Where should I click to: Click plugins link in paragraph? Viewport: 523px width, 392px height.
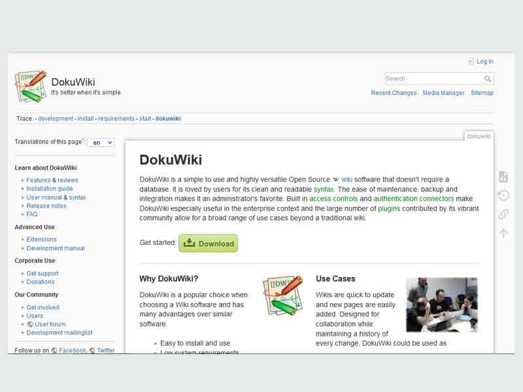[x=389, y=208]
